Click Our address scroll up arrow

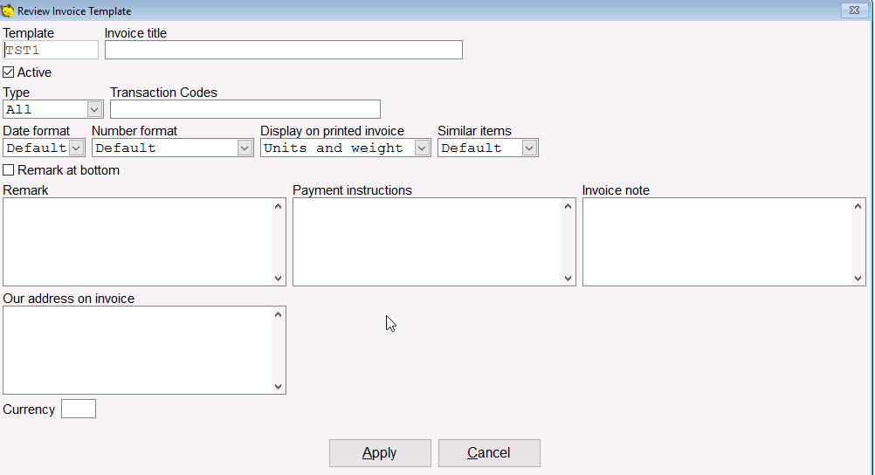[279, 314]
